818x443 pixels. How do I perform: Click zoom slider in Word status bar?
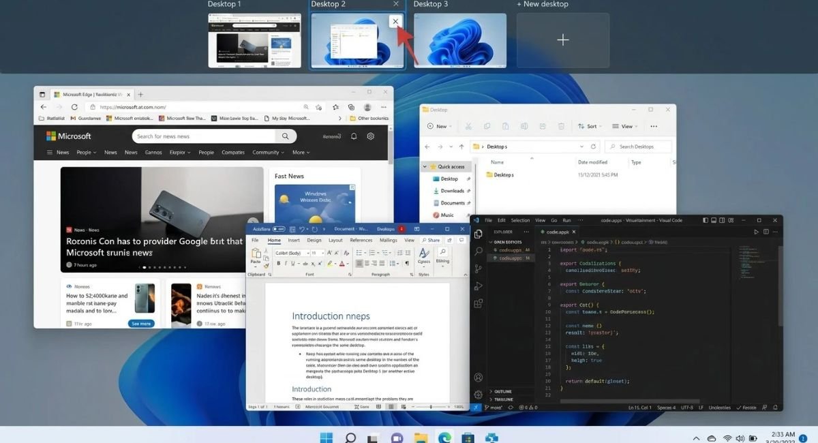430,407
